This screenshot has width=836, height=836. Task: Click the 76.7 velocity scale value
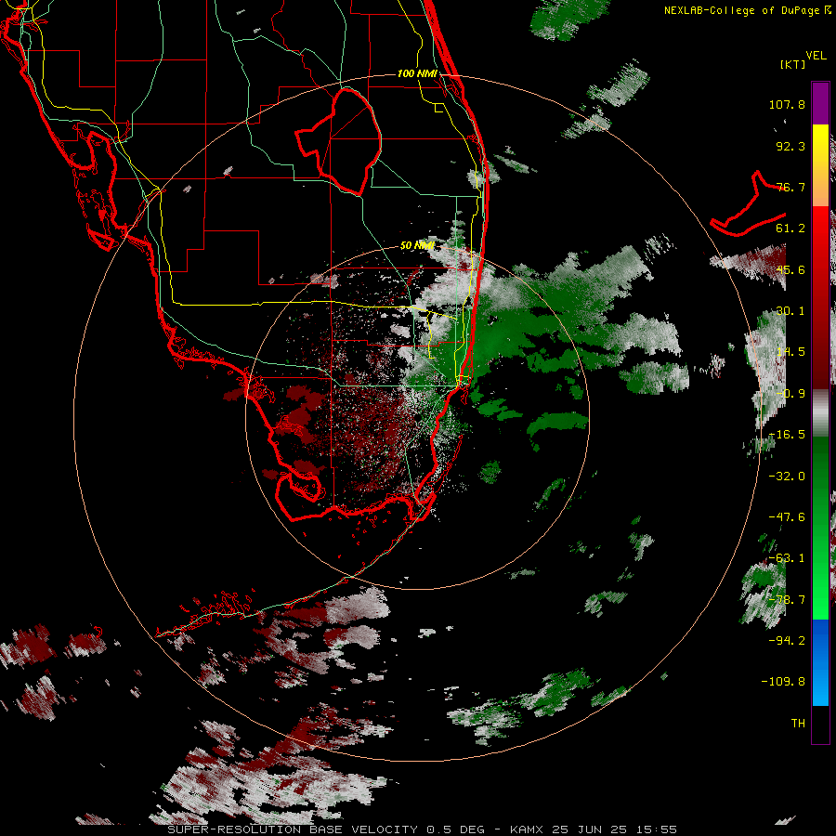tap(790, 187)
